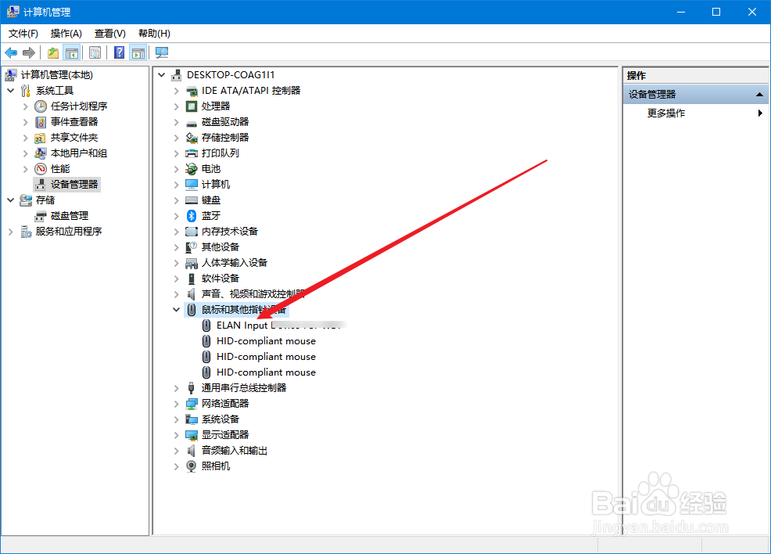The image size is (771, 554).
Task: Click the Properties toolbar icon
Action: pyautogui.click(x=95, y=52)
